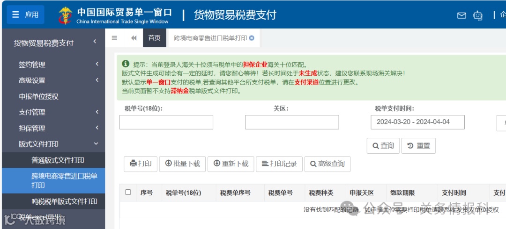Image resolution: width=506 pixels, height=229 pixels.
Task: Click the 重新下载 button
Action: [x=231, y=164]
